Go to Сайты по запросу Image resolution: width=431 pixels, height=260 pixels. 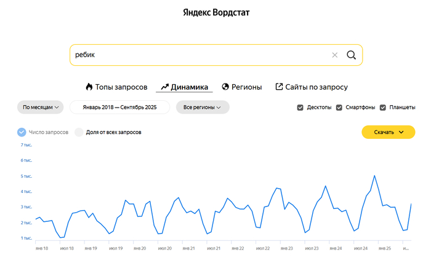(316, 87)
